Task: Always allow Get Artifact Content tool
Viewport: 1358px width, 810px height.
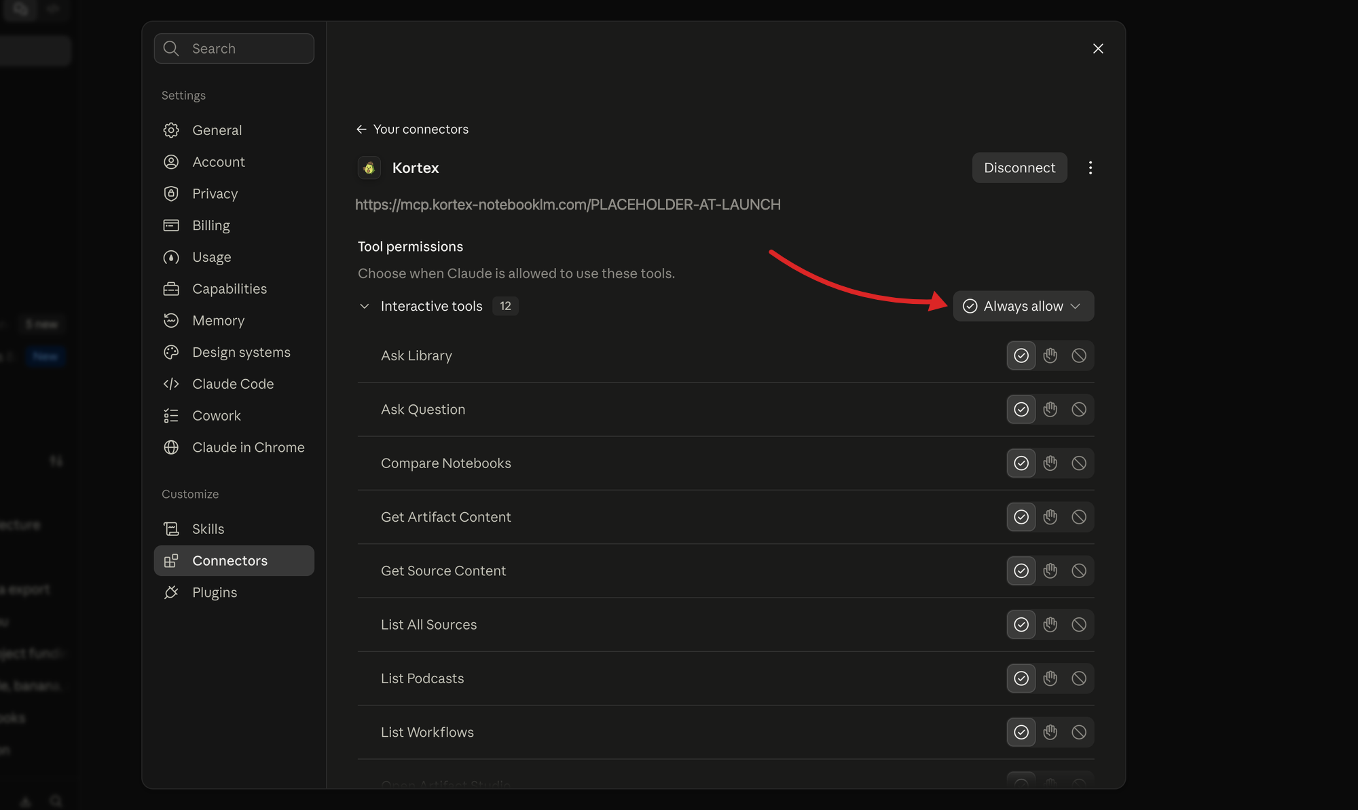Action: point(1021,517)
